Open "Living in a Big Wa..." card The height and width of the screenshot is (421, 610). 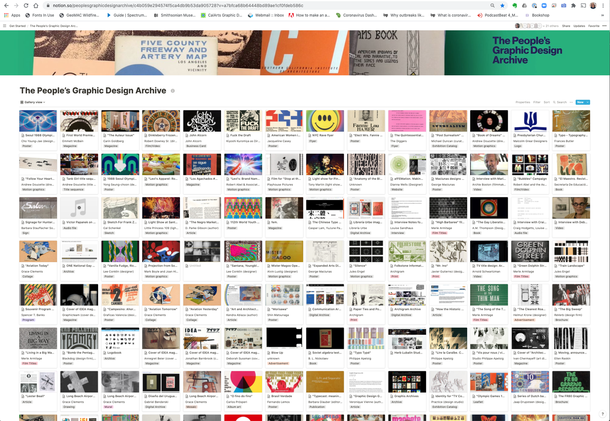(38, 347)
